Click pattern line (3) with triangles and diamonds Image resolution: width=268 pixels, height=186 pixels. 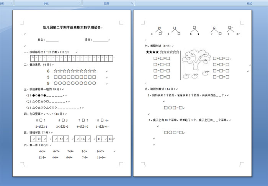54,108
